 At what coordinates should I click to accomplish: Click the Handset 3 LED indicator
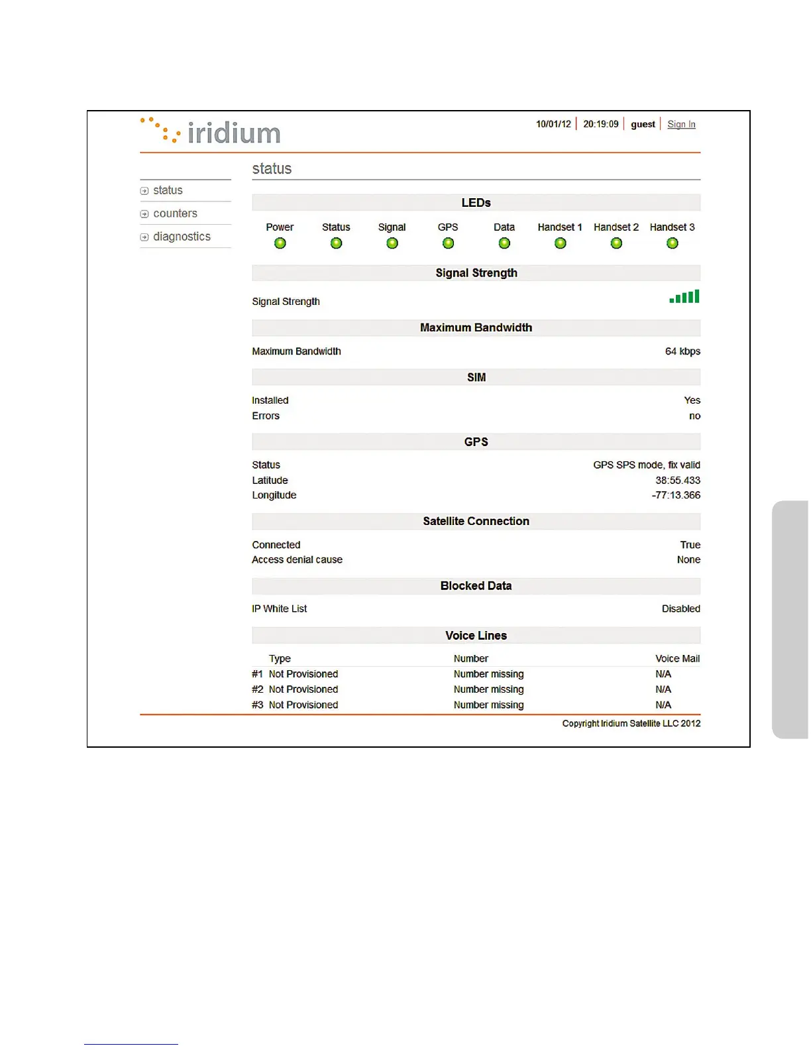673,243
